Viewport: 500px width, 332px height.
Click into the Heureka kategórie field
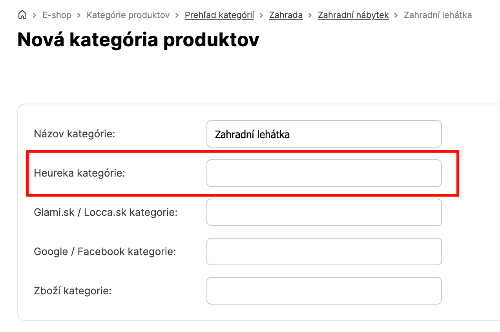click(x=324, y=173)
